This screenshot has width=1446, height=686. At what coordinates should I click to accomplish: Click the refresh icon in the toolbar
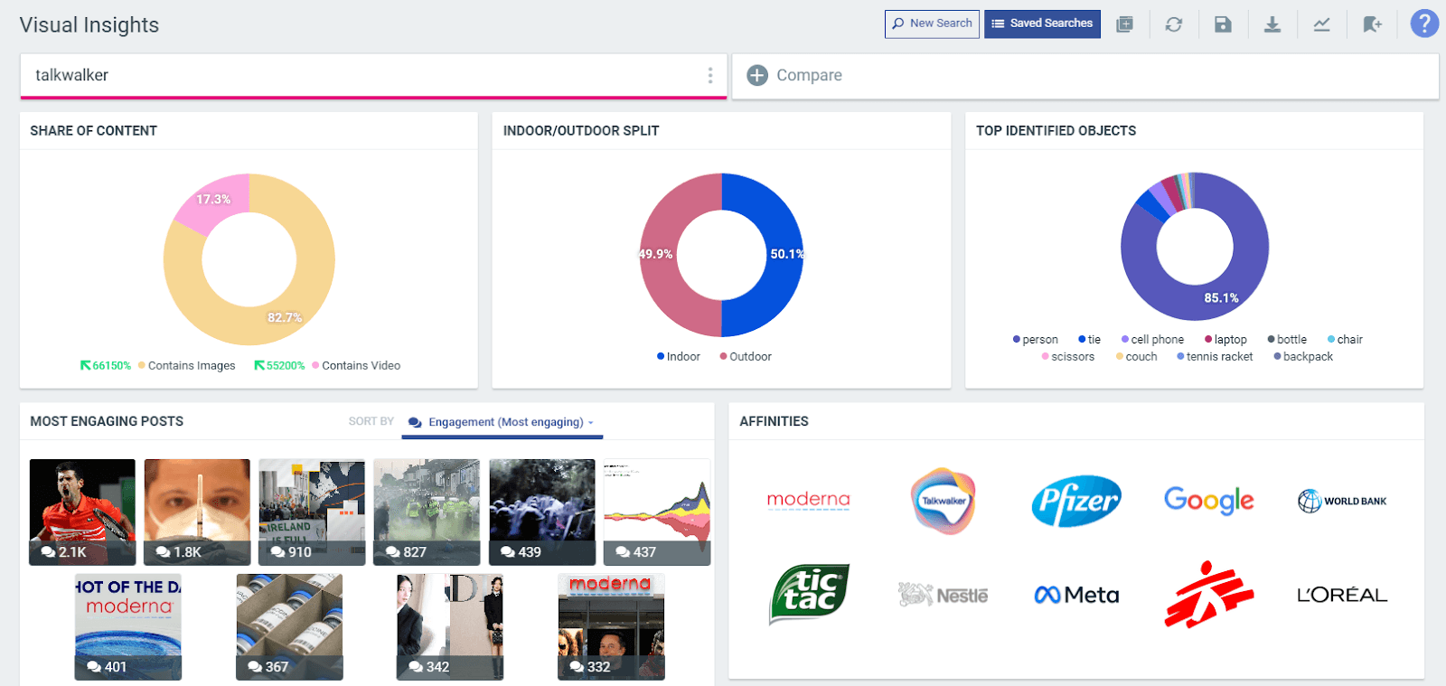tap(1173, 24)
